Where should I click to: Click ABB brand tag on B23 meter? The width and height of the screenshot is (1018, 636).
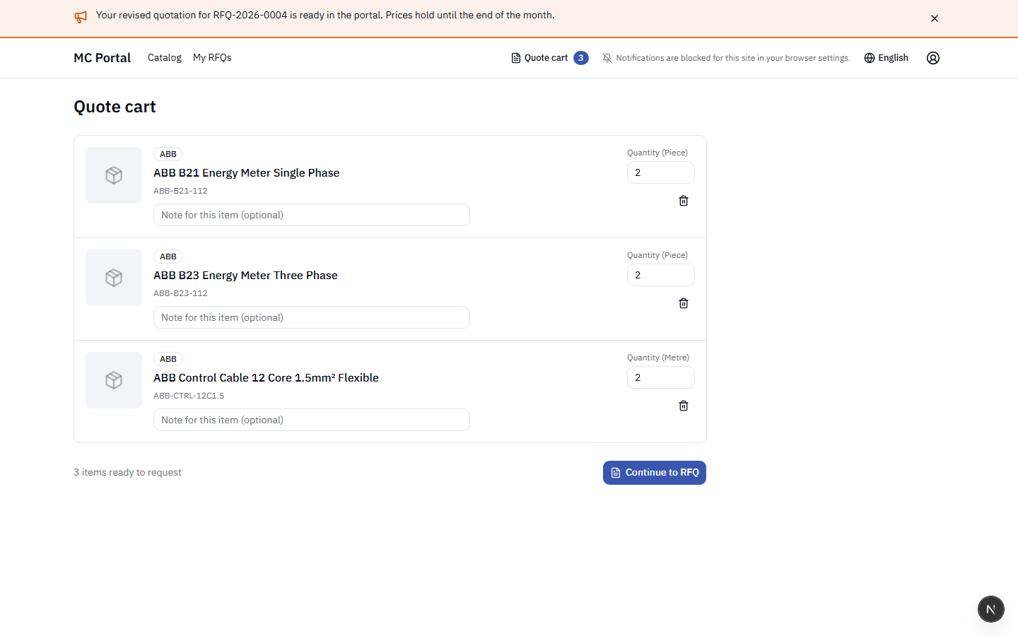click(168, 257)
